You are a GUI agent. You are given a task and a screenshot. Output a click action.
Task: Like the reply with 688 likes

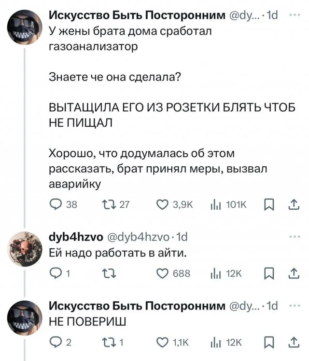click(x=163, y=274)
